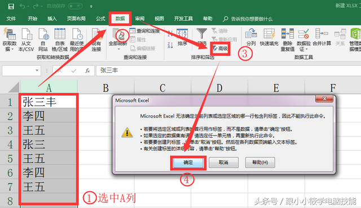Click Sort Z to A descending icon

(170, 45)
